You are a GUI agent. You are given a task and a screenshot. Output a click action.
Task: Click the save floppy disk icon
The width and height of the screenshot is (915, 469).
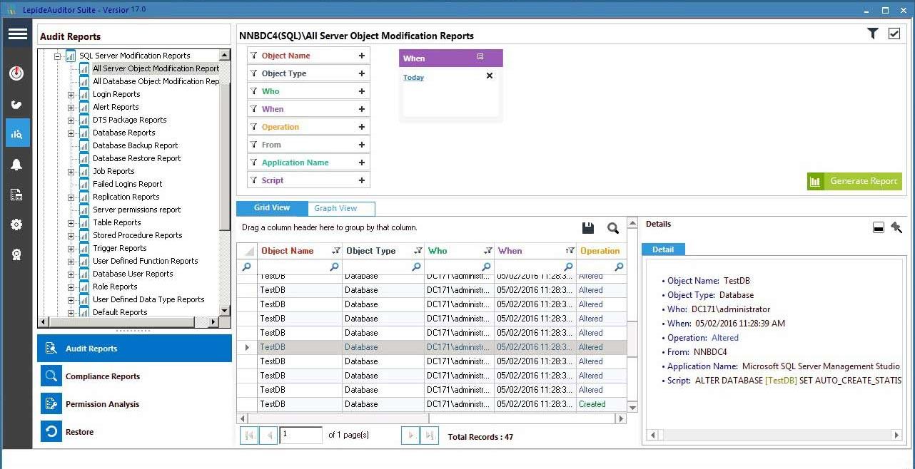588,228
